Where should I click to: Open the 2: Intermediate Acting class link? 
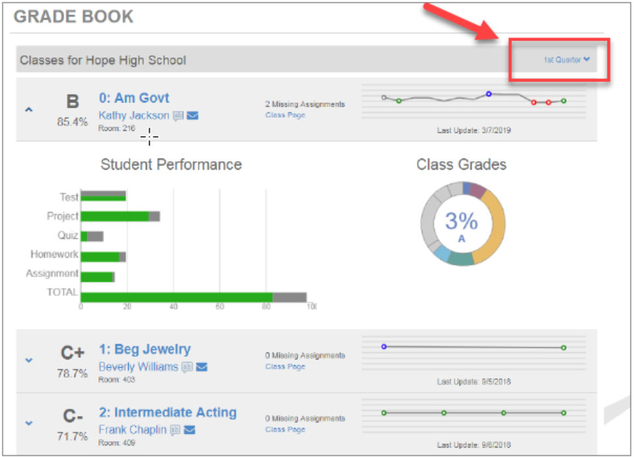(x=168, y=413)
